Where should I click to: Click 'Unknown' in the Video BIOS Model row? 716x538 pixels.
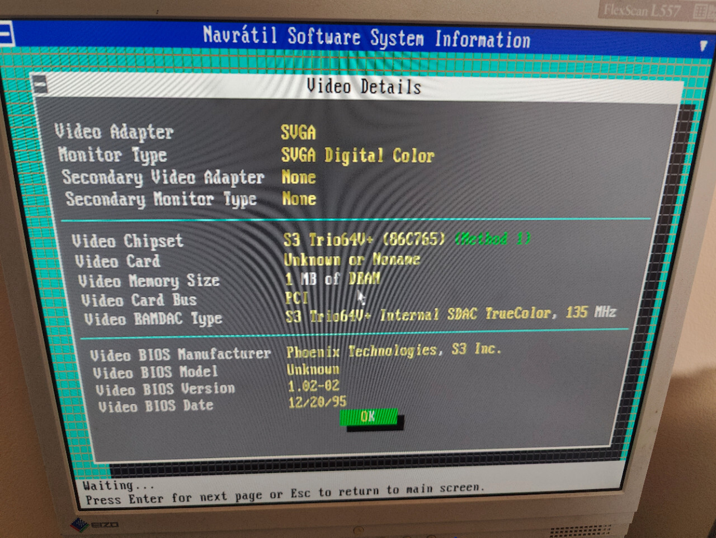313,370
